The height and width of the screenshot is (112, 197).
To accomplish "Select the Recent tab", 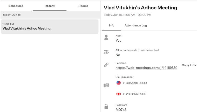I will click(x=50, y=6).
